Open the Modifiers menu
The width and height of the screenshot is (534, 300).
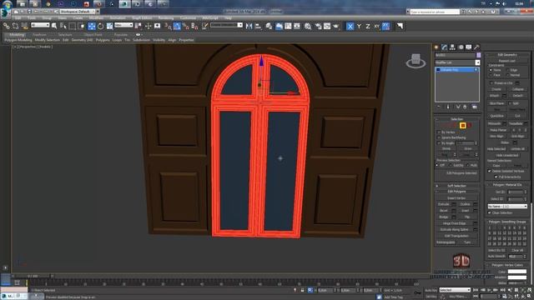click(96, 18)
